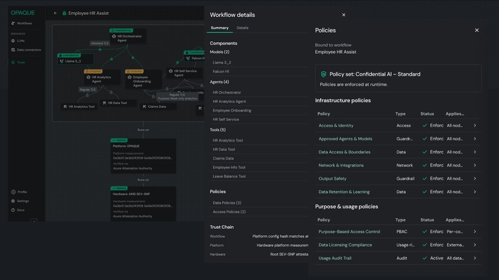Click the Access & Identity enforced checkmark
499x280 pixels.
(425, 125)
